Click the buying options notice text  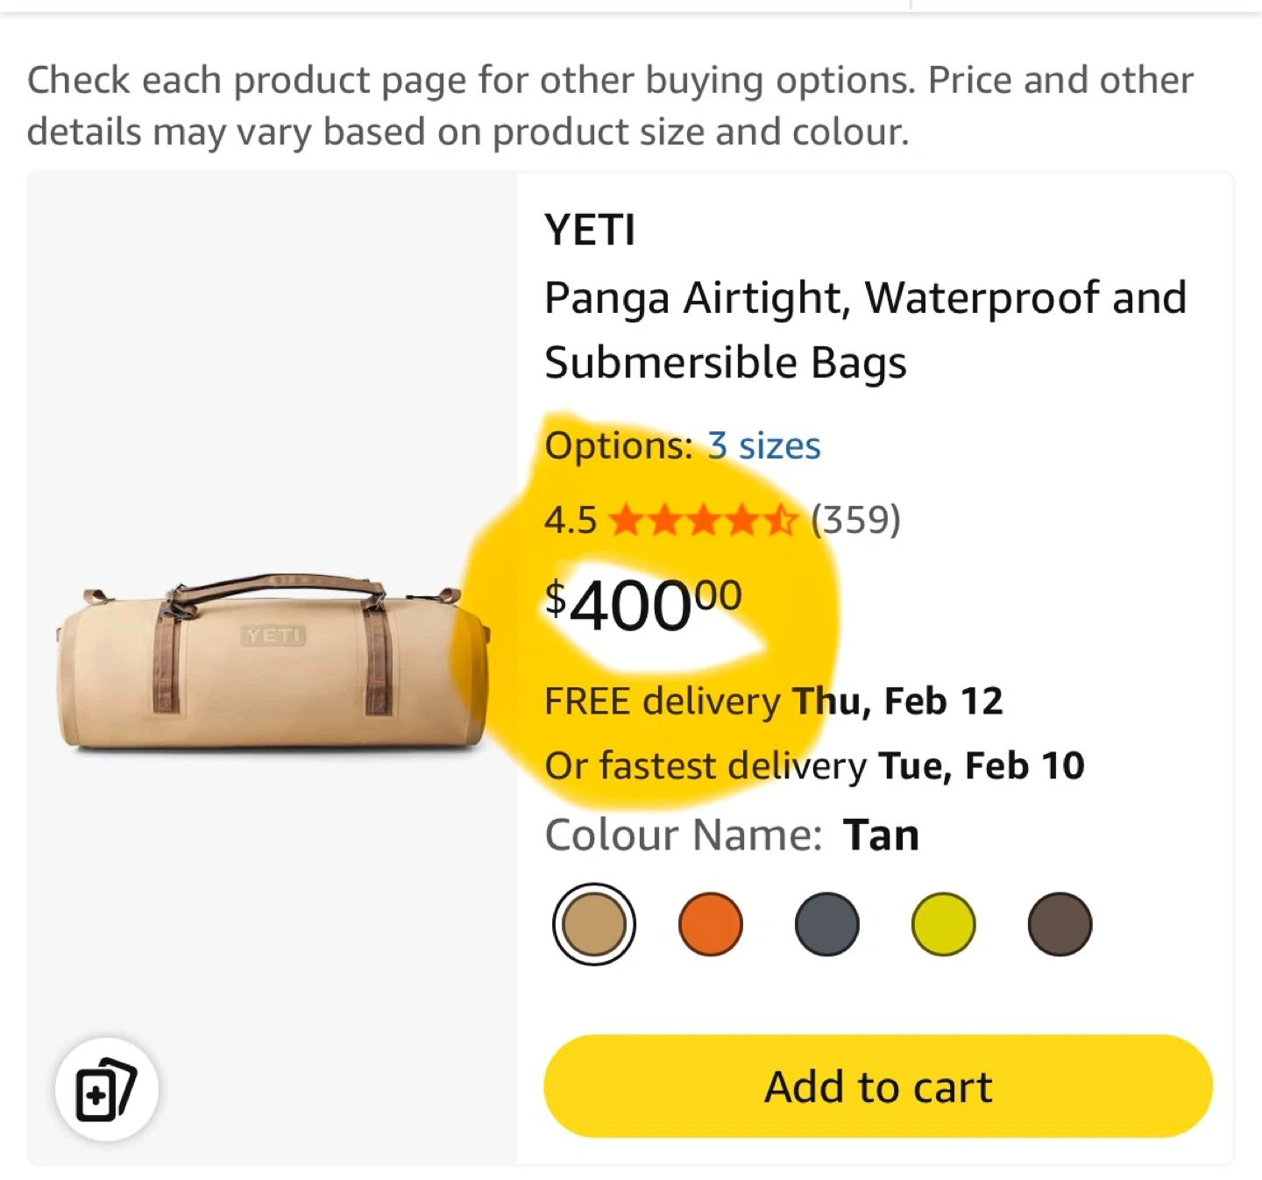(x=610, y=106)
